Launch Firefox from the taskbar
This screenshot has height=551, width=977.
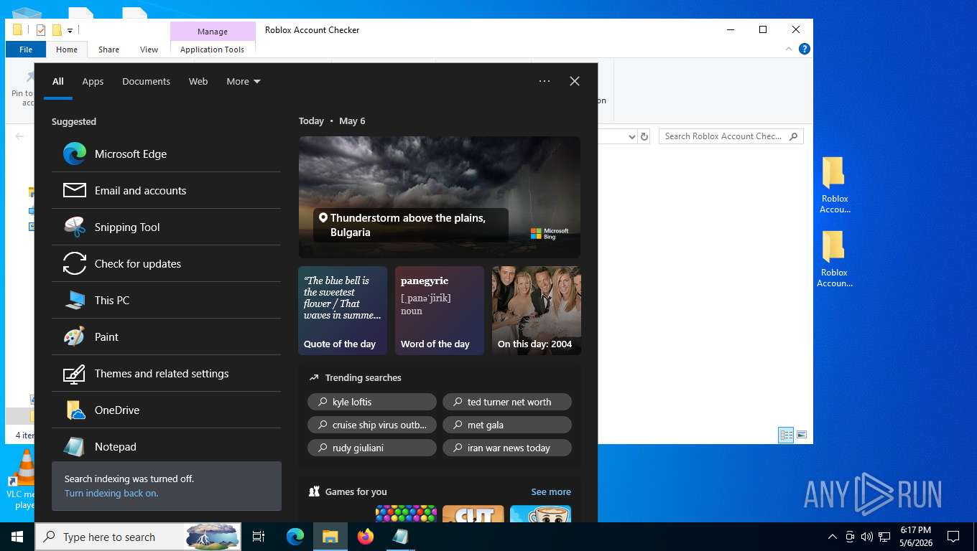click(x=366, y=537)
